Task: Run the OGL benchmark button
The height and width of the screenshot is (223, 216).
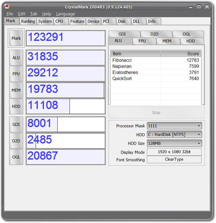Action: (x=16, y=157)
